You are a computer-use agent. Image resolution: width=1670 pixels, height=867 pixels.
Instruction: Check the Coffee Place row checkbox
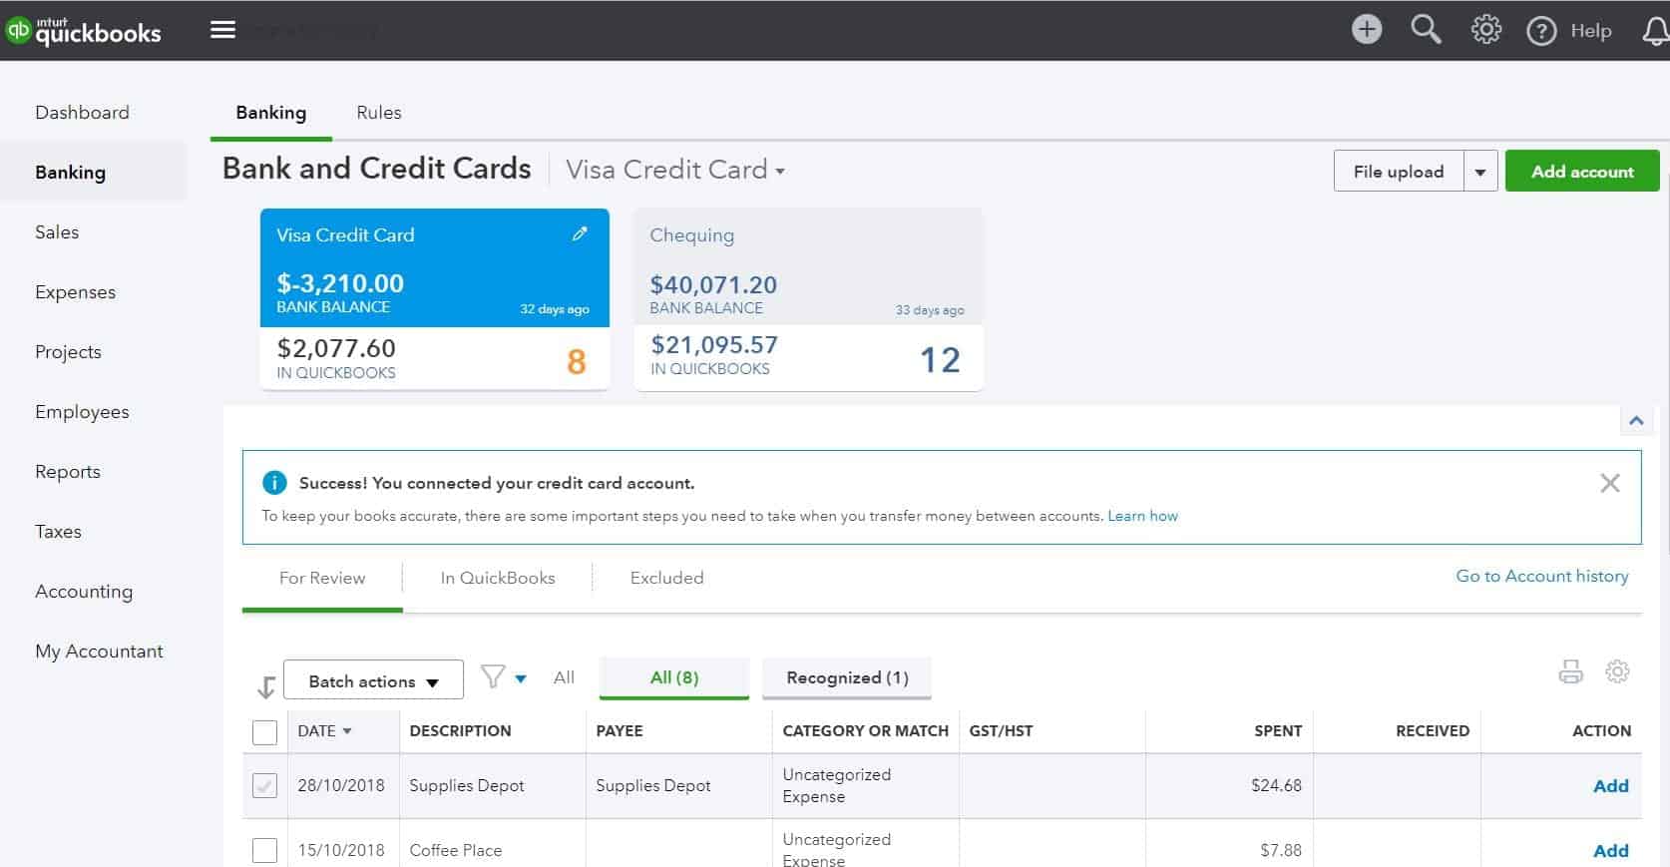(x=264, y=850)
